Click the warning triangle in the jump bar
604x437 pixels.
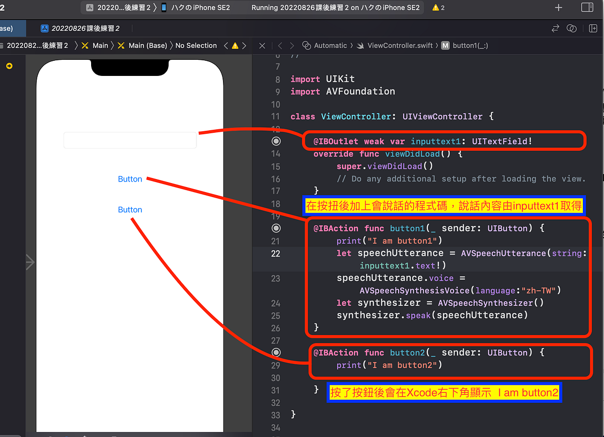tap(235, 45)
